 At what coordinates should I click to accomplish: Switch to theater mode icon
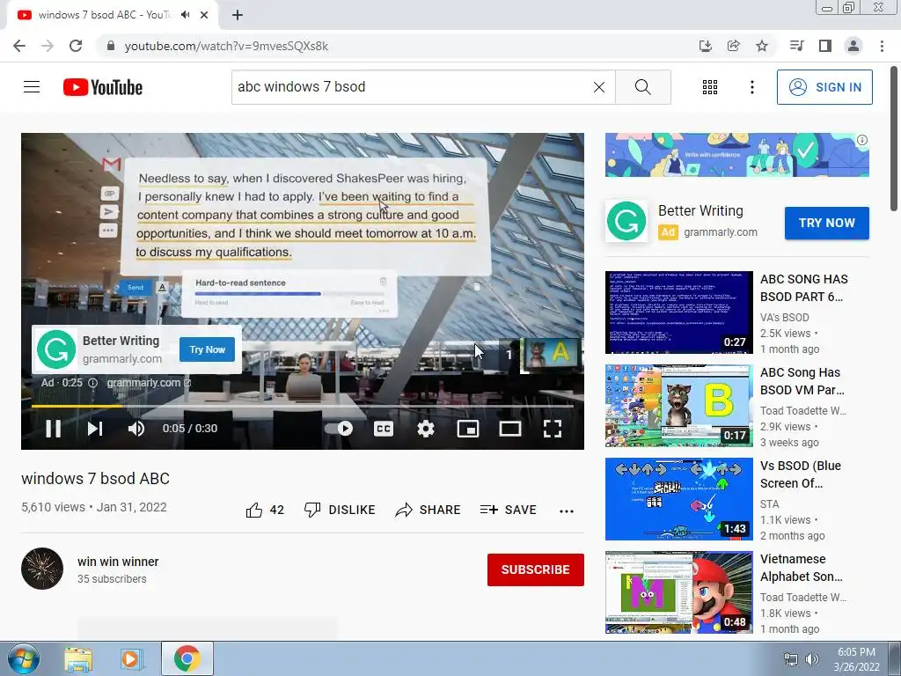510,429
